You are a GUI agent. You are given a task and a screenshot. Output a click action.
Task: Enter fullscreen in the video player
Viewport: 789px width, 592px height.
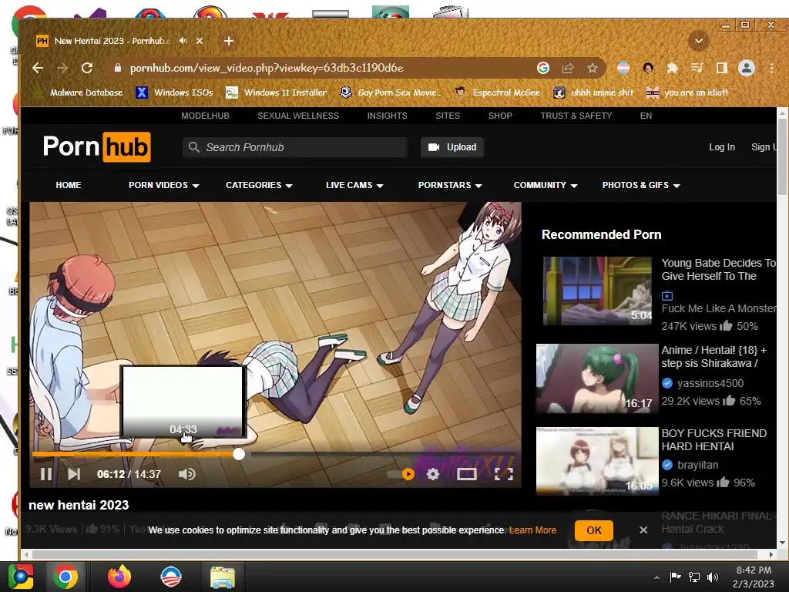504,474
